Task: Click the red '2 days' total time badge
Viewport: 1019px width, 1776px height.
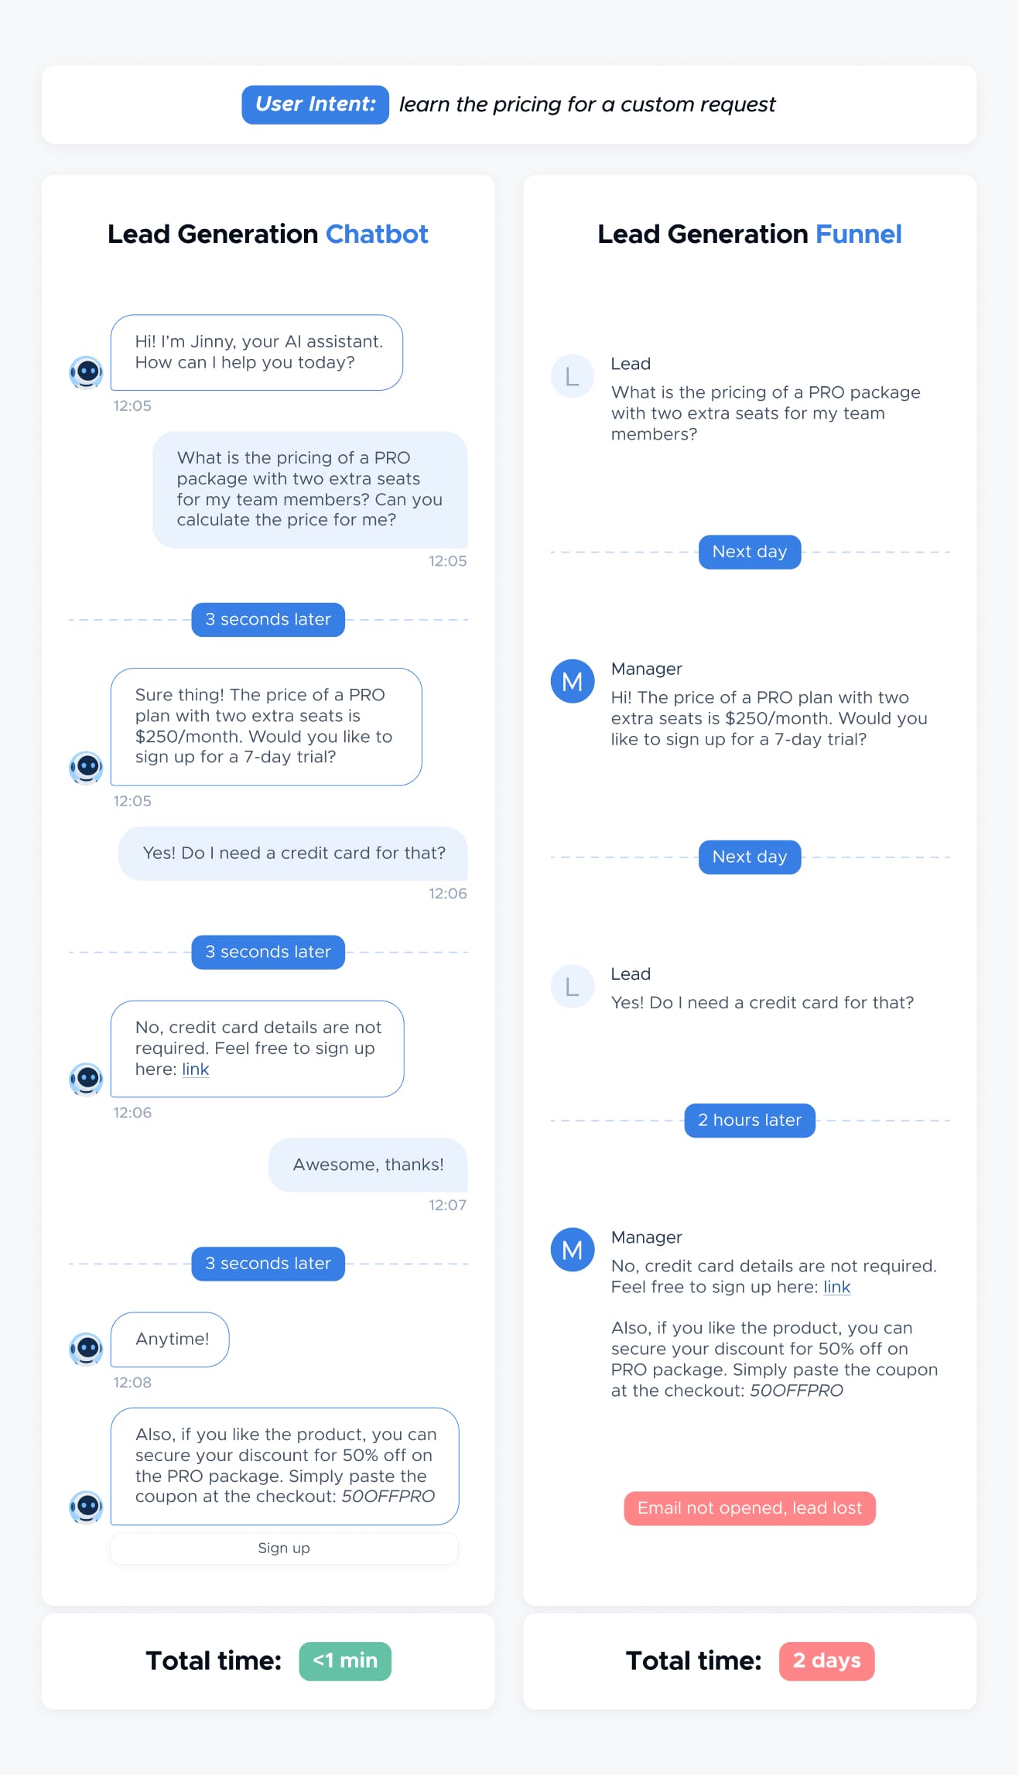Action: (x=826, y=1661)
